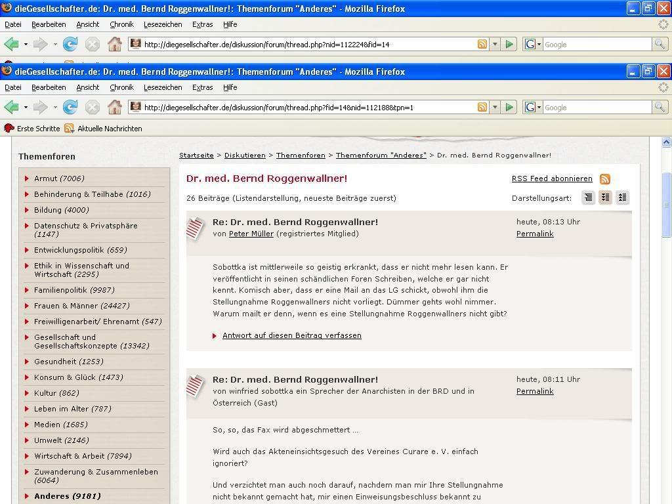Viewport: 672px width, 504px height.
Task: Open the Lesezeichen menu in the front window
Action: click(163, 87)
